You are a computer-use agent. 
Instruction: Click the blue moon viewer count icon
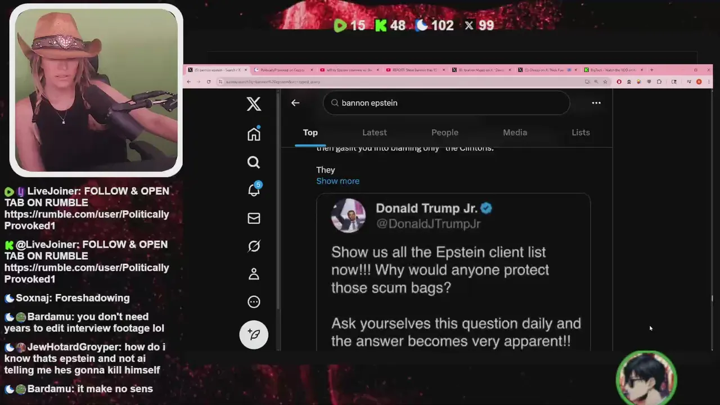pos(421,25)
